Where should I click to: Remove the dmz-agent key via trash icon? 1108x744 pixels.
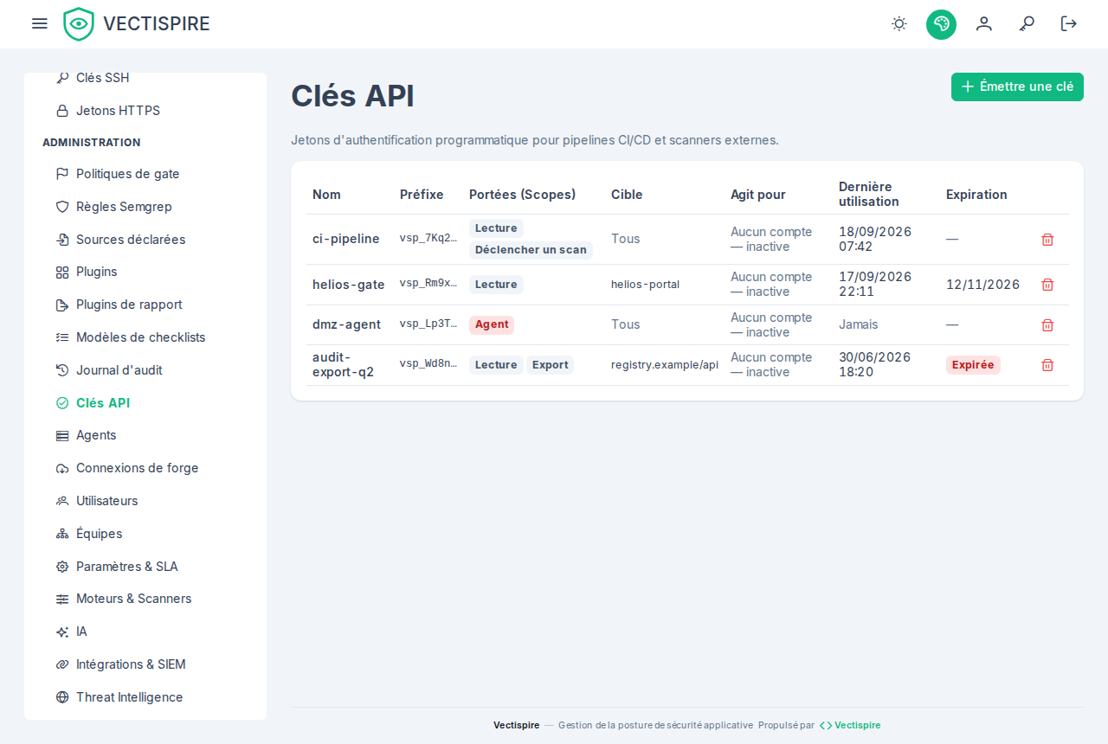coord(1047,325)
